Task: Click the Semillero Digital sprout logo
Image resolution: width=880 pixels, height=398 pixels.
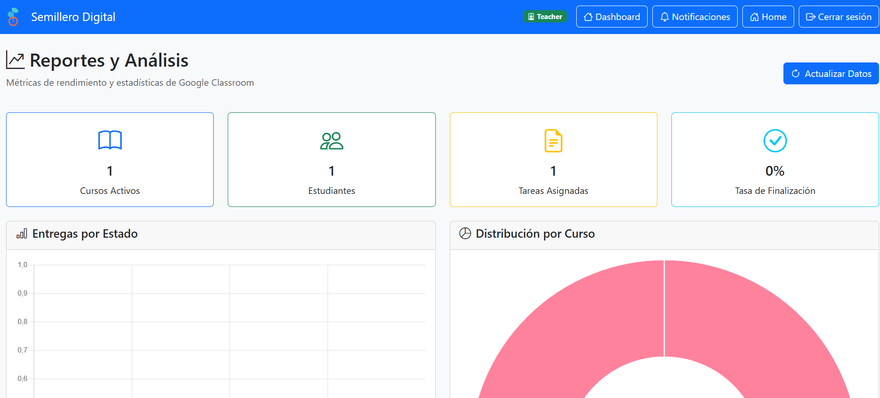Action: 14,17
